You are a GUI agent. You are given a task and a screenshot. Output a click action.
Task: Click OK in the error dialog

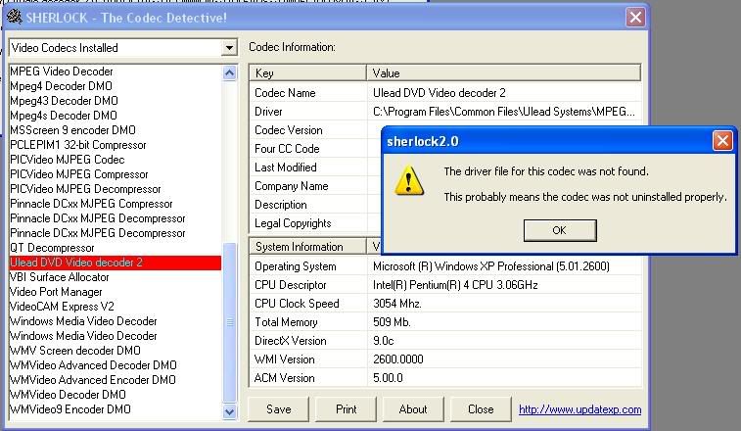pos(559,230)
